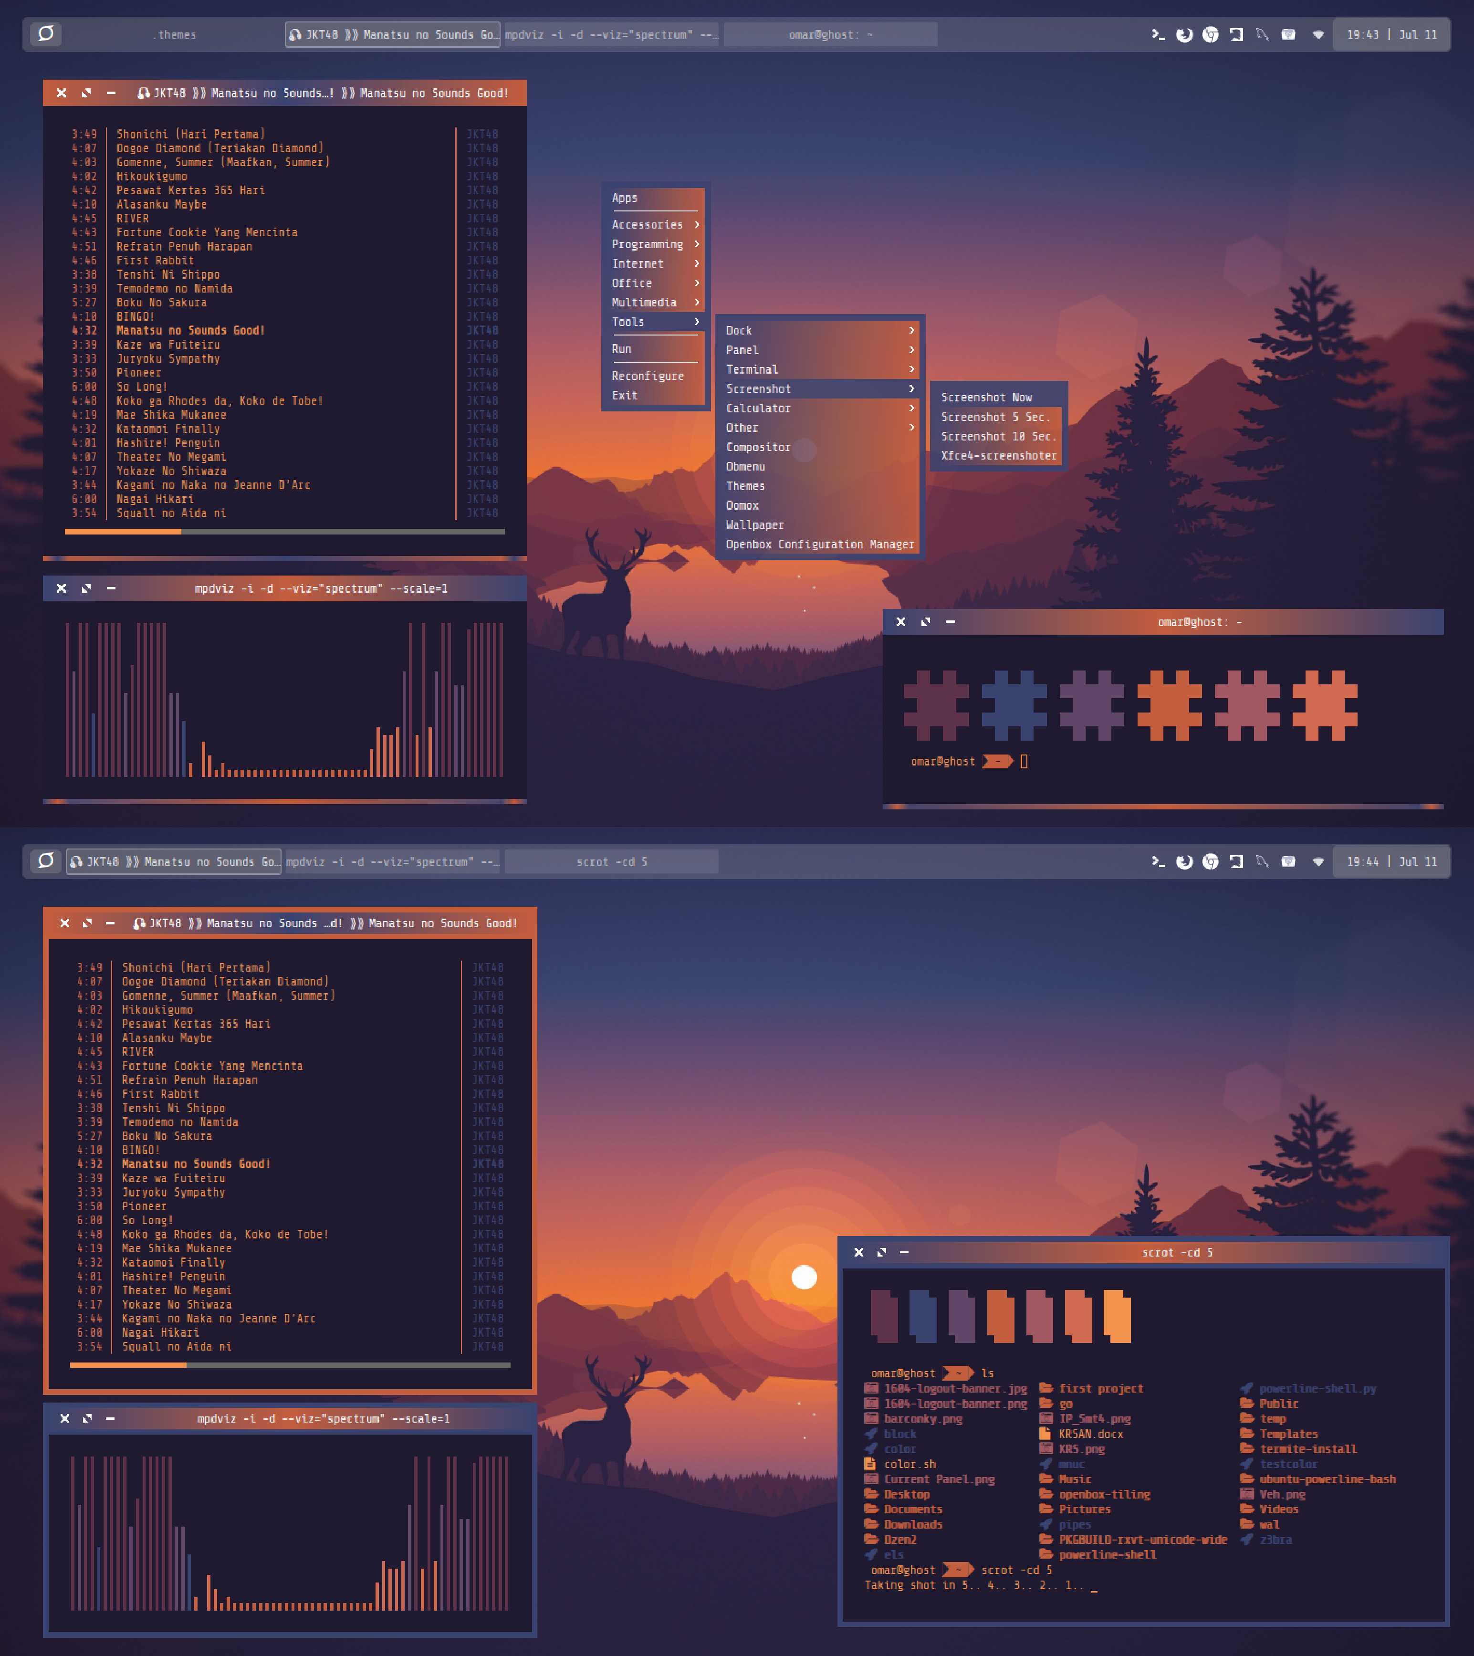Select Screenshot entry in Tools submenu
1474x1656 pixels.
[x=820, y=389]
